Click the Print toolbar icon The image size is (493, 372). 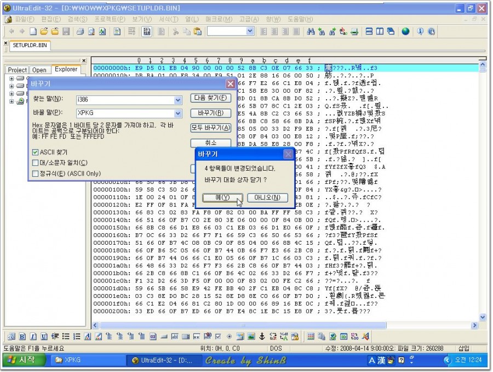pos(80,31)
